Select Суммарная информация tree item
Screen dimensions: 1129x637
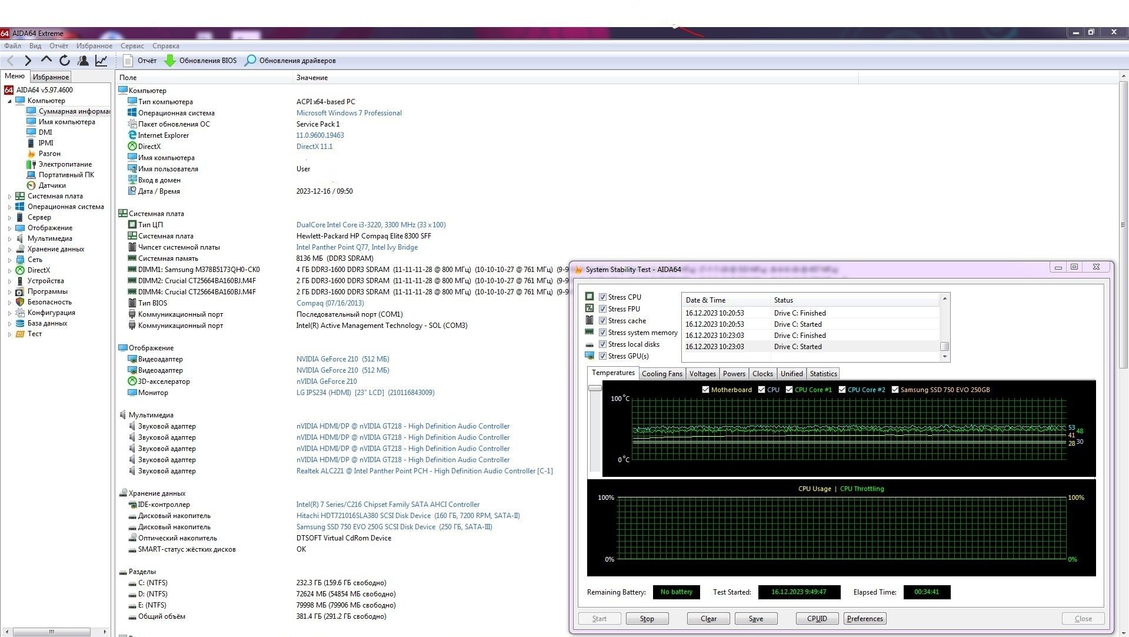(x=74, y=111)
